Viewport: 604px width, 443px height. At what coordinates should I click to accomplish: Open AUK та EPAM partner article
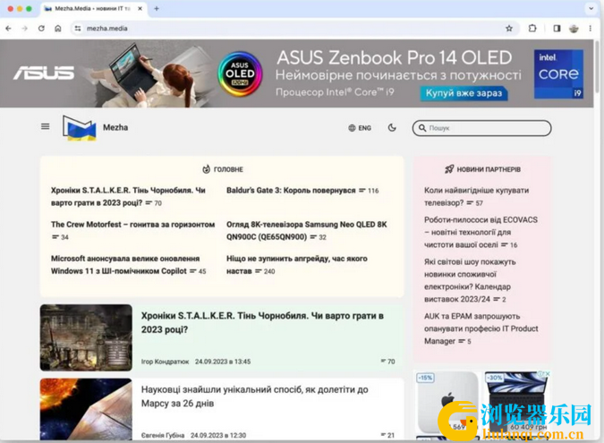(x=481, y=328)
